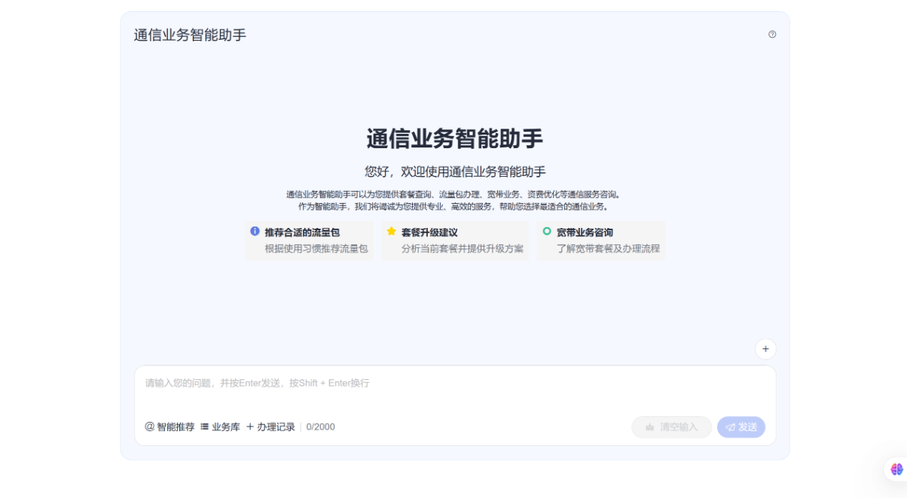Click the floating plus button above the input

(x=765, y=349)
